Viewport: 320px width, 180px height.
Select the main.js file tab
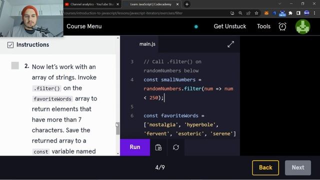(147, 44)
